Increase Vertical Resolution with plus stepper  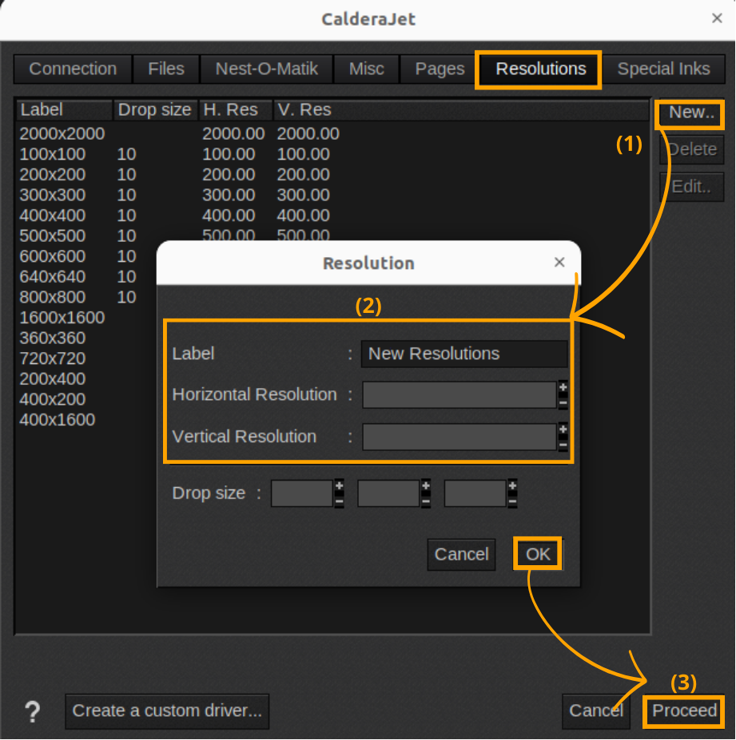[x=563, y=430]
